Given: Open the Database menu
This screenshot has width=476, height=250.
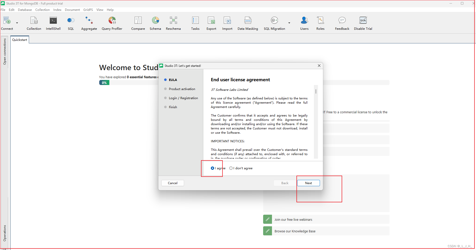Looking at the screenshot, I should coord(25,10).
